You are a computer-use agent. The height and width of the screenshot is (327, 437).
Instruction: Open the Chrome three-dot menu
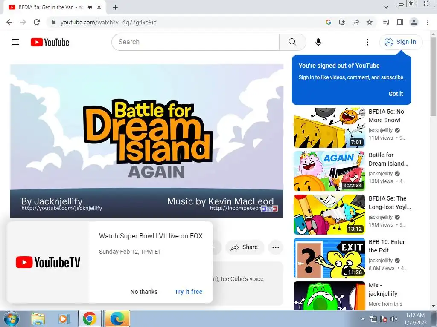pyautogui.click(x=428, y=22)
